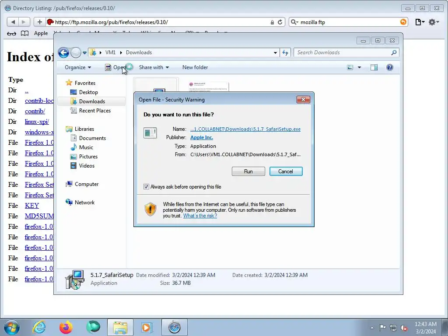Click the orange SnapBack icon in search field
448x336 pixels.
click(403, 22)
